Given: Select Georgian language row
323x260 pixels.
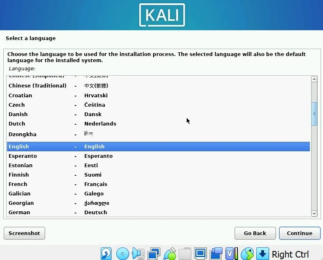Looking at the screenshot, I should [158, 203].
